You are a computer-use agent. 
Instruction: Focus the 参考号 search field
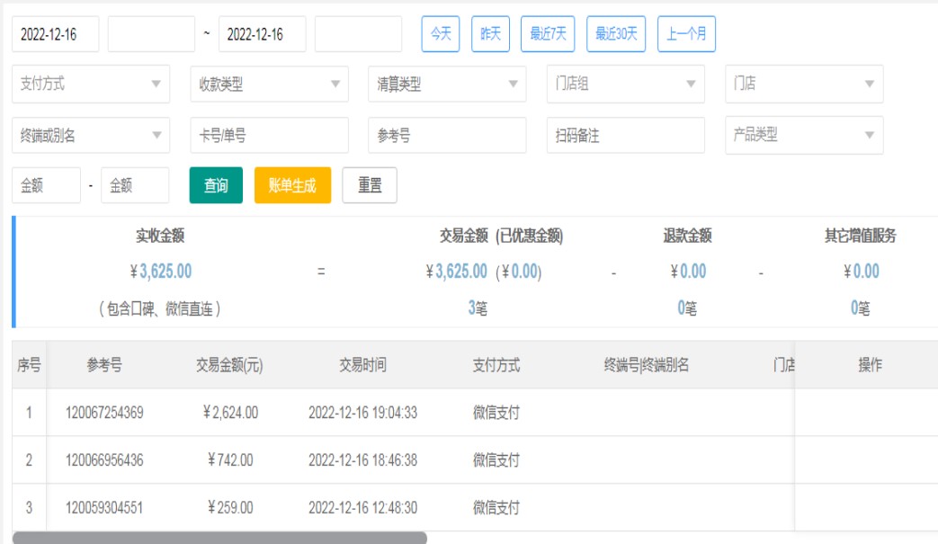click(x=447, y=136)
